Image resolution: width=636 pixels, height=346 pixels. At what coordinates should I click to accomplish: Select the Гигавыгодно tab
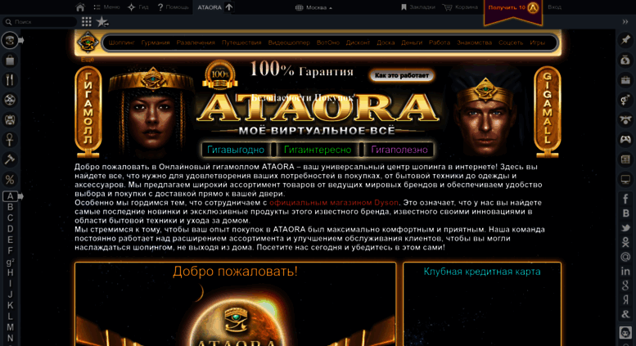coord(236,150)
